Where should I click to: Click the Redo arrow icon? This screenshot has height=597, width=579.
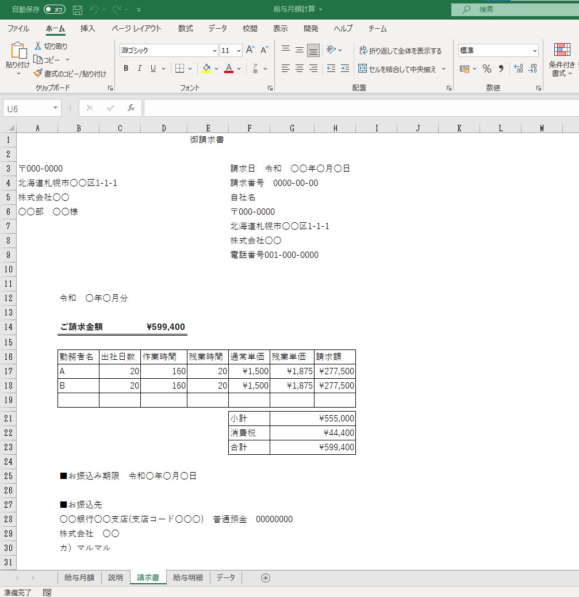point(117,10)
